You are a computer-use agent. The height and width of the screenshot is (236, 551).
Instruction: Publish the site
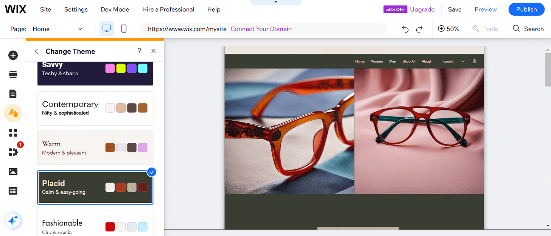pos(526,9)
